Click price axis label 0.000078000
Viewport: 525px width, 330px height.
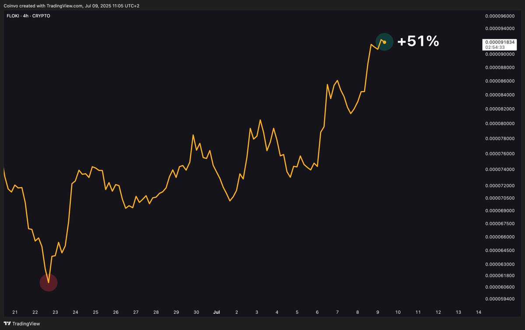click(501, 138)
